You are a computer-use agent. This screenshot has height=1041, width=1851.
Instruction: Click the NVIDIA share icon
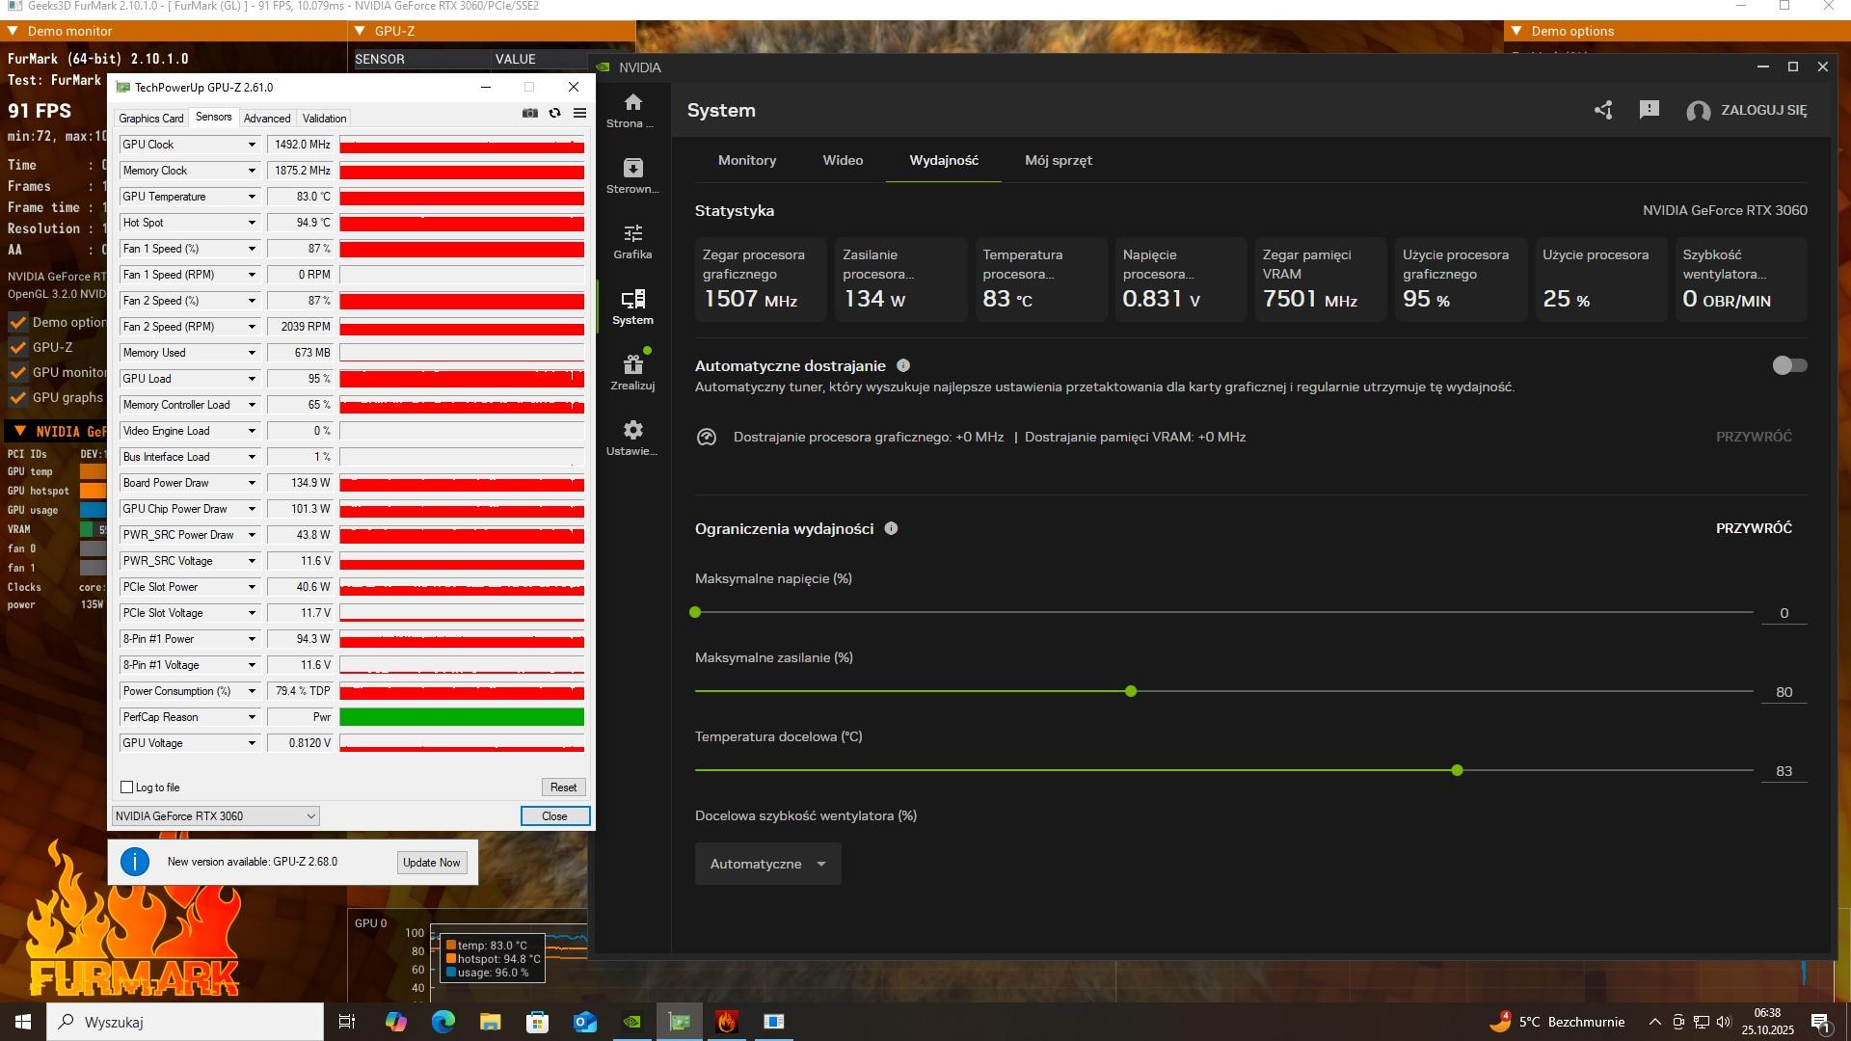(1603, 110)
